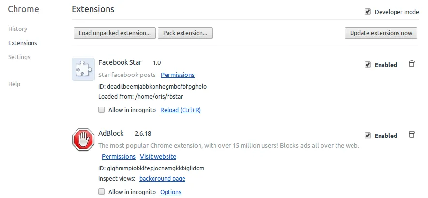
Task: Allow Facebook Star in incognito
Action: click(x=102, y=110)
